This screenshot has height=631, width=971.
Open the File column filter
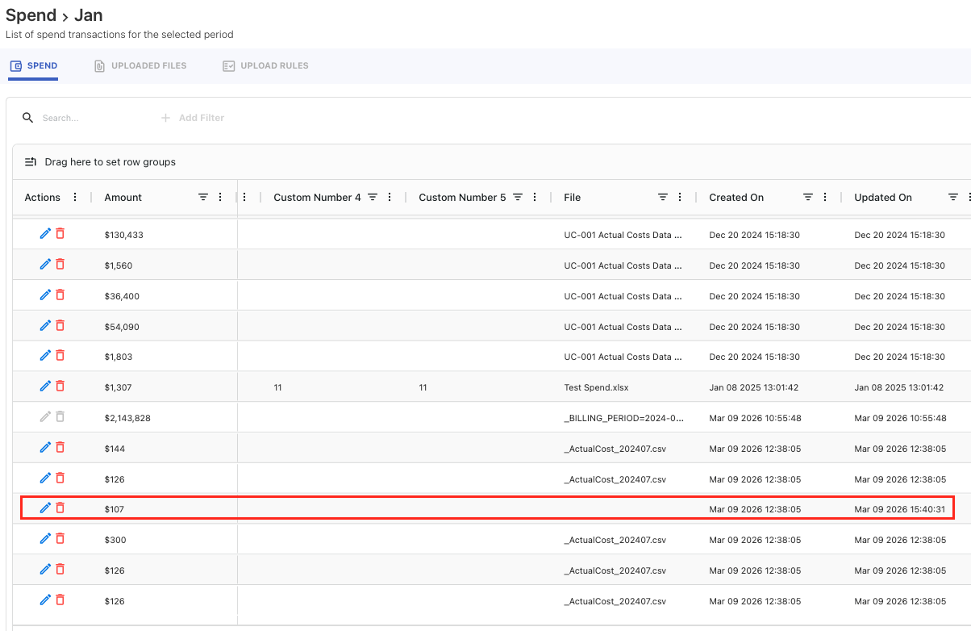pyautogui.click(x=663, y=197)
